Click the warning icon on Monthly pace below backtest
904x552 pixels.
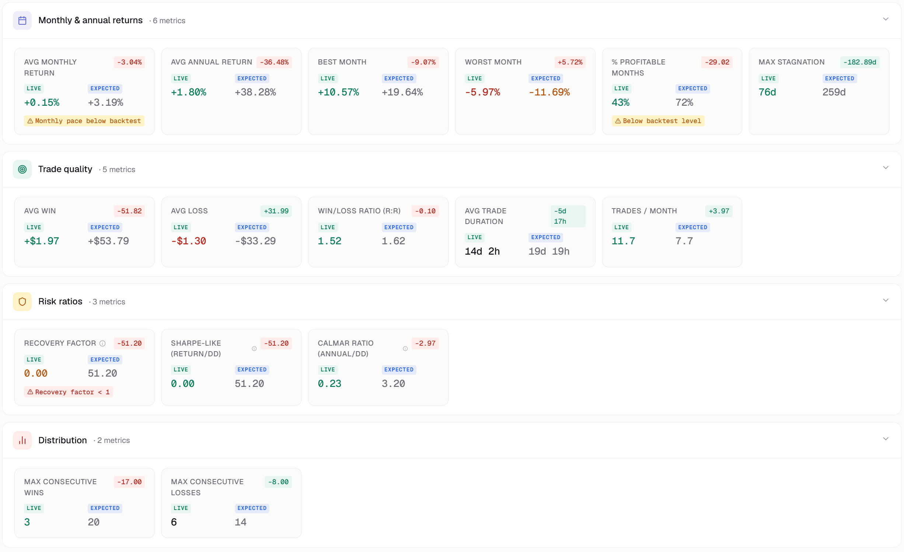click(30, 121)
